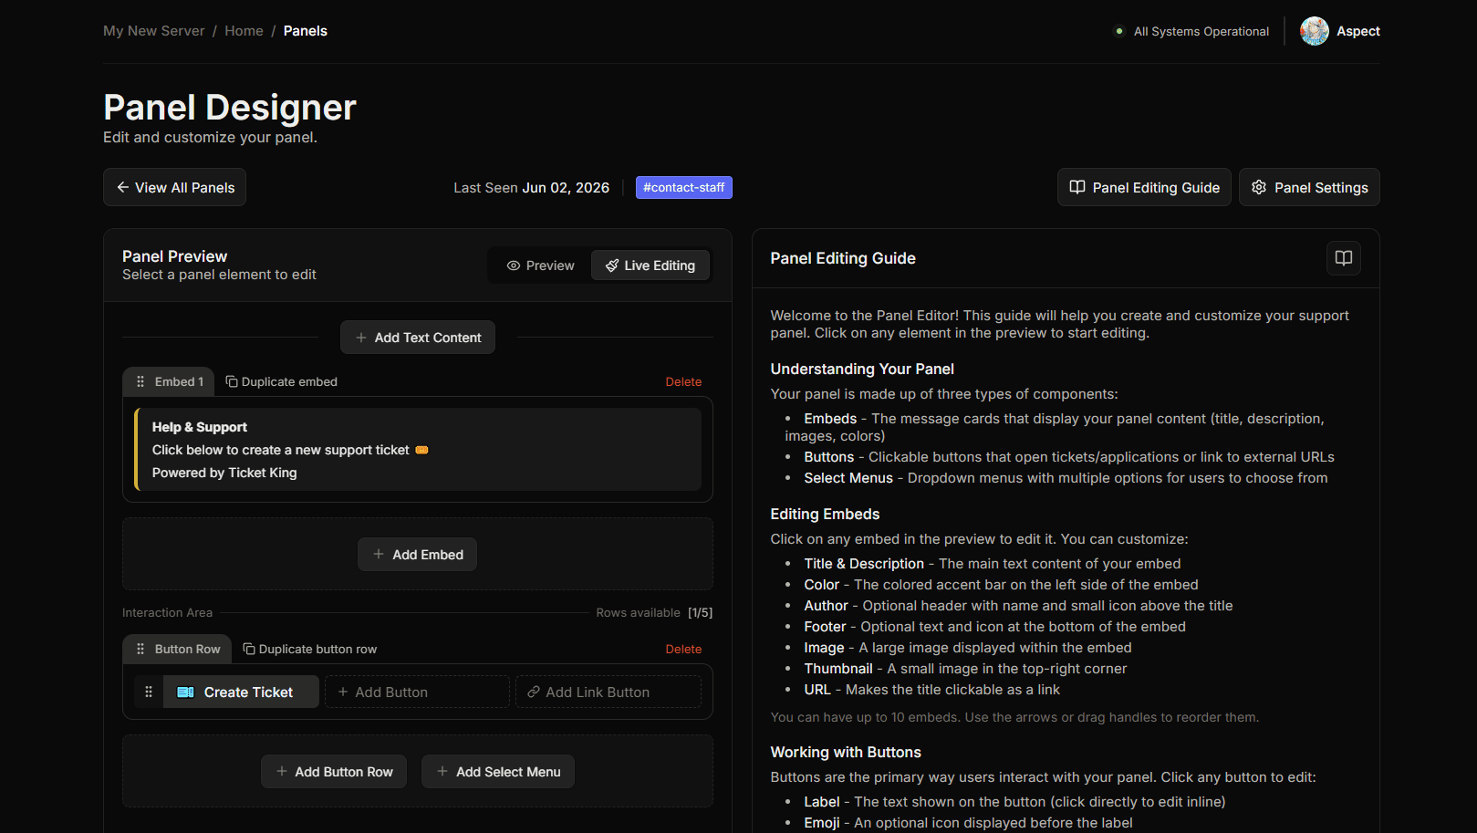Open the My New Server breadcrumb
Screen dimensions: 1477x833
(x=154, y=31)
